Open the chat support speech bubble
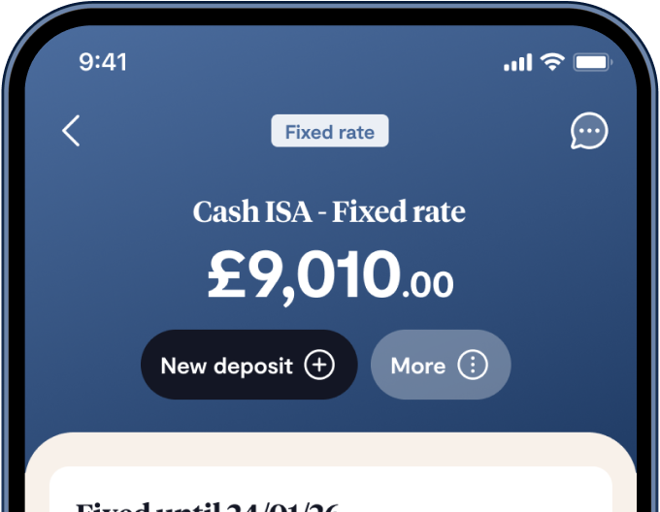 pos(588,132)
